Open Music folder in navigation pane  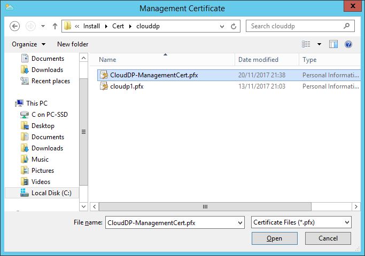pyautogui.click(x=40, y=159)
